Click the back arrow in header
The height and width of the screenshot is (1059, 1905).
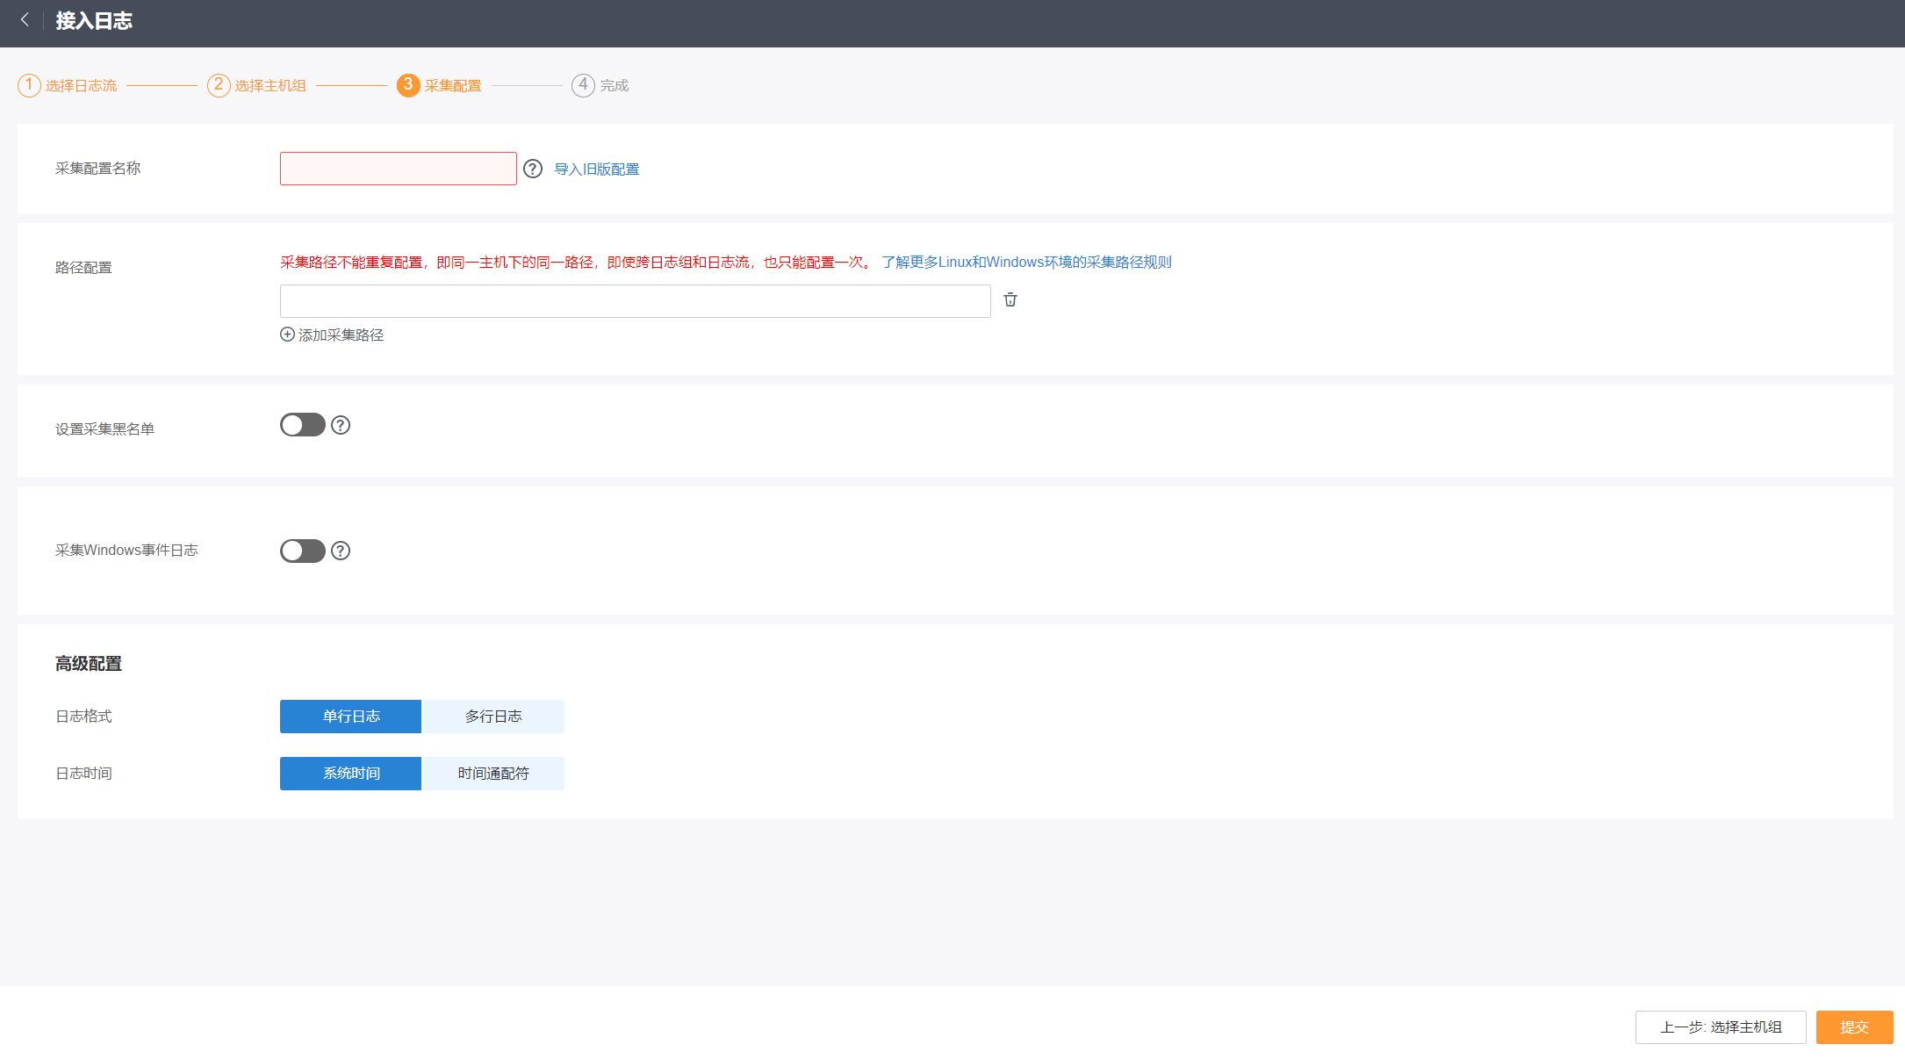[25, 20]
